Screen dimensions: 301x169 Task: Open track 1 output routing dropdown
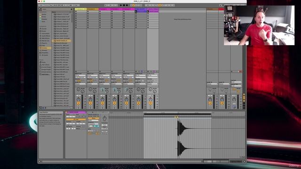[80, 84]
